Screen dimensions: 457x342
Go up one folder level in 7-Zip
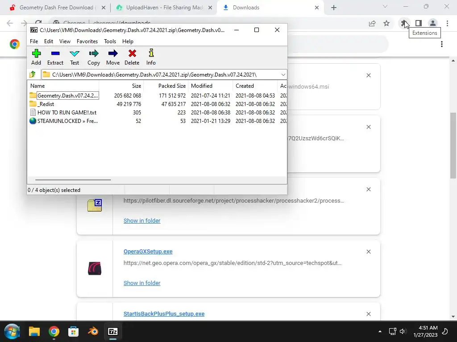click(x=33, y=74)
